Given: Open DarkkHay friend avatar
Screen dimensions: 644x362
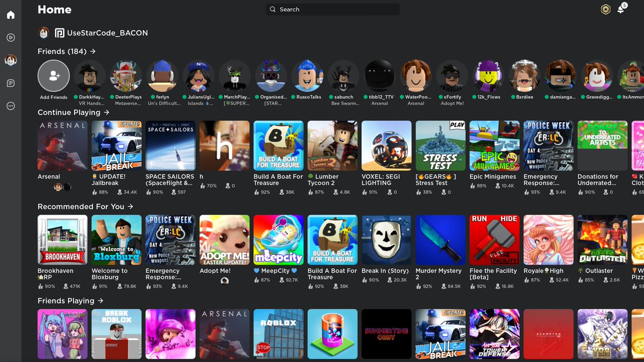Looking at the screenshot, I should 90,76.
